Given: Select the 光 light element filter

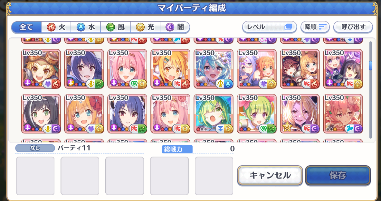Looking at the screenshot, I should [x=145, y=27].
